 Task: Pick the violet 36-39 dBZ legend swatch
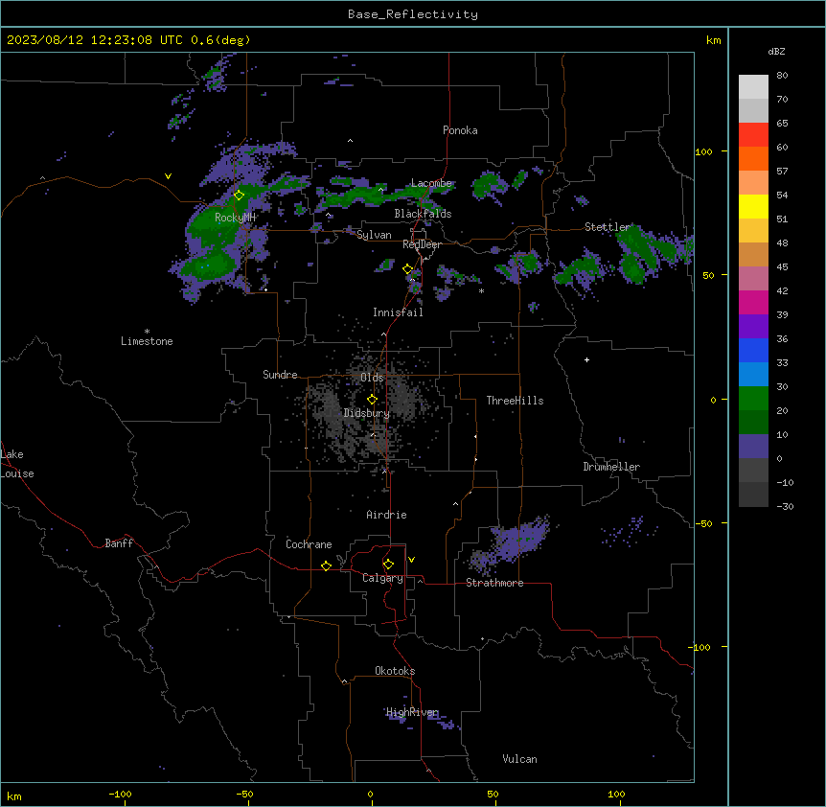tap(753, 327)
